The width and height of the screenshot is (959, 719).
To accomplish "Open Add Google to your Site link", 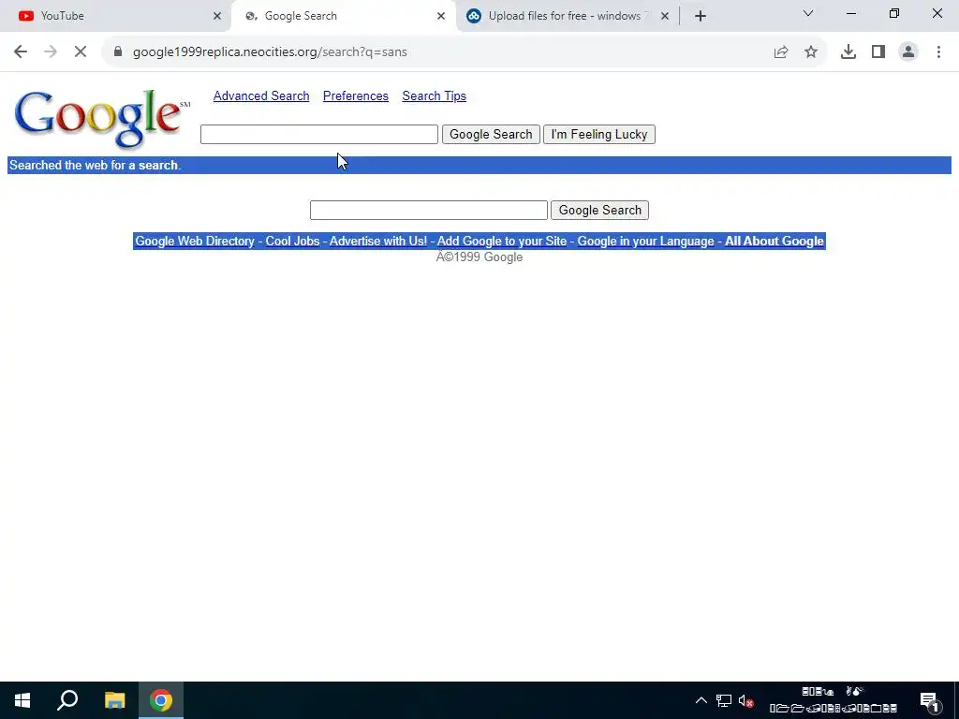I will tap(502, 241).
